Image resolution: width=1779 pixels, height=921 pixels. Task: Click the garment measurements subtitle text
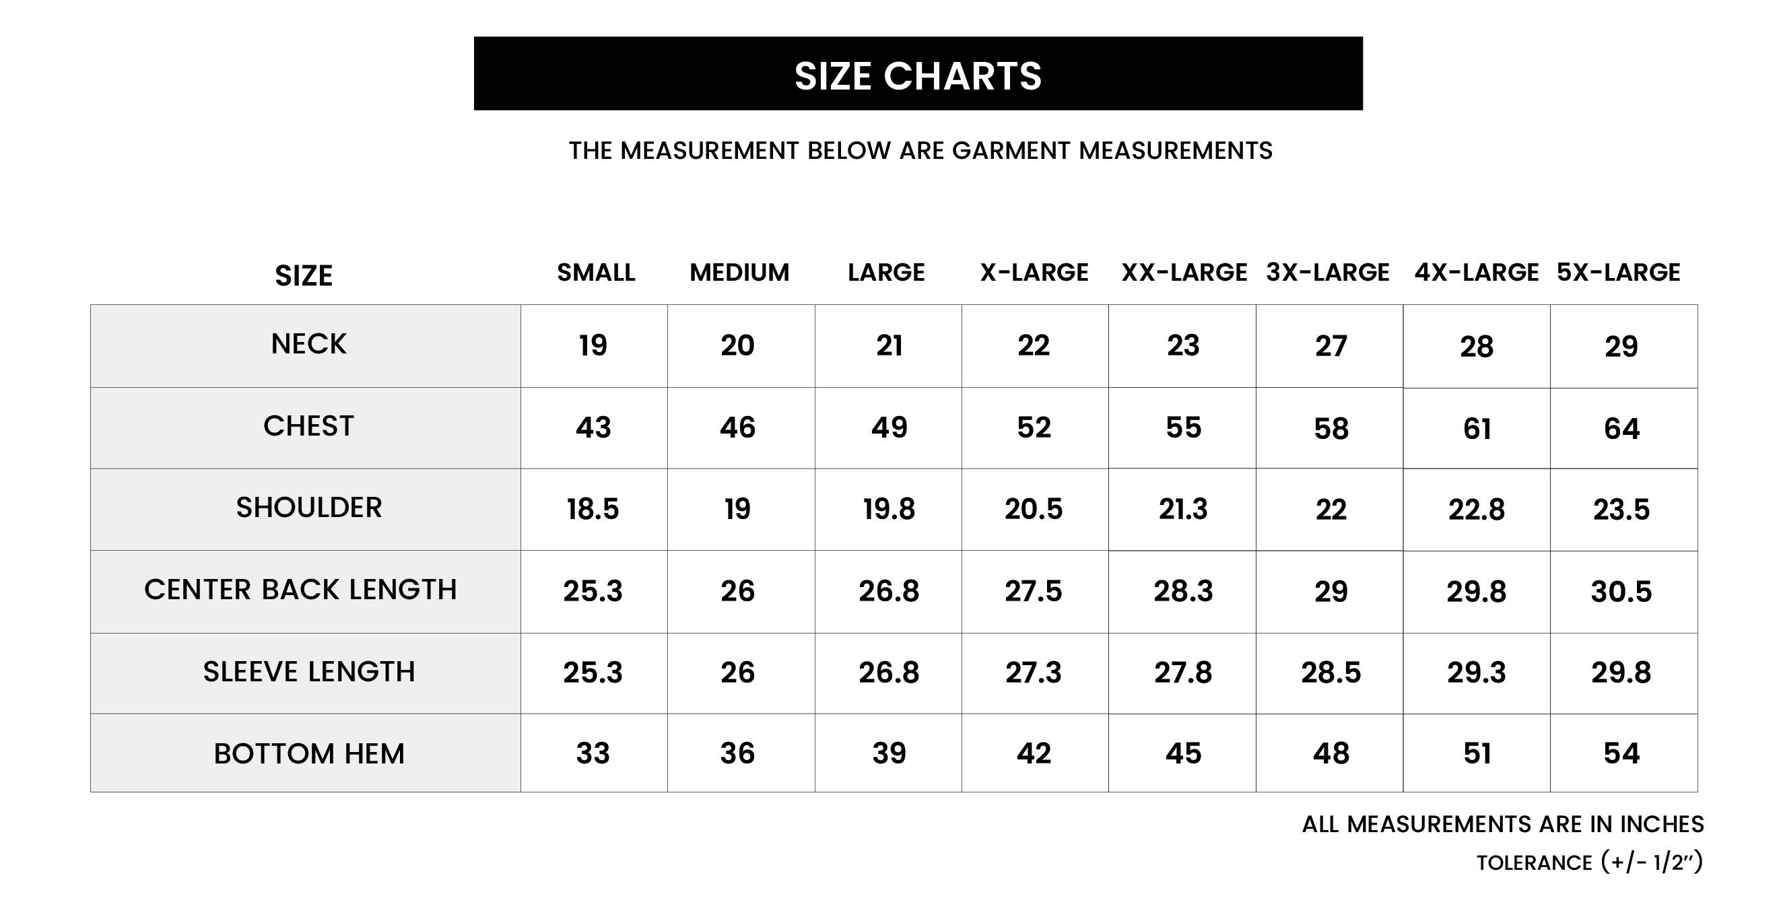coord(920,151)
